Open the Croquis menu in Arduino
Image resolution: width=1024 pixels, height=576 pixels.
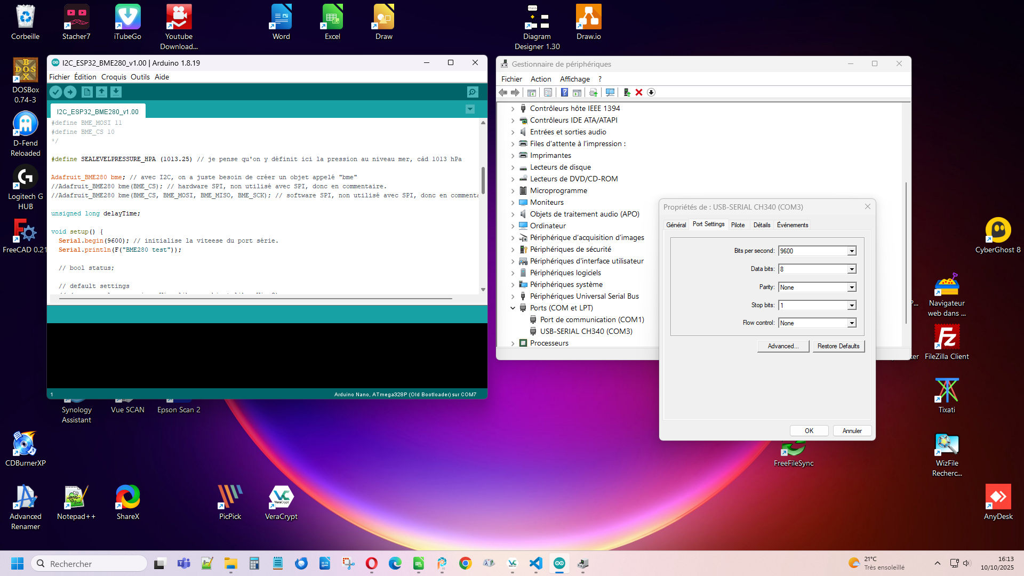(114, 77)
